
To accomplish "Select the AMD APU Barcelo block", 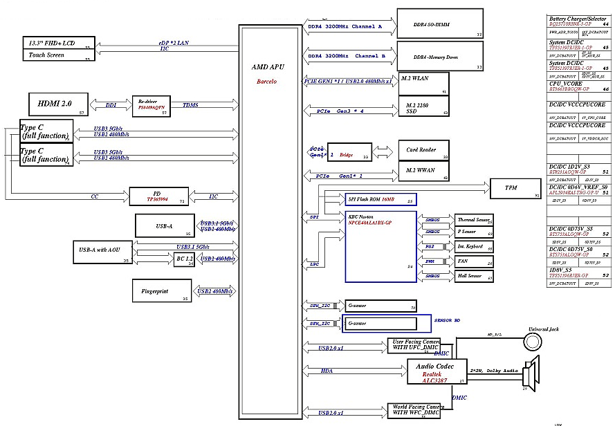I will pyautogui.click(x=271, y=221).
